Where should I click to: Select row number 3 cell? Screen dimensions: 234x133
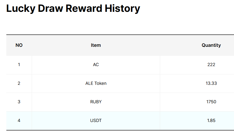click(19, 102)
